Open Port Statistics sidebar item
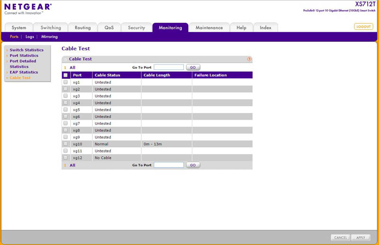379x245 pixels. point(24,56)
